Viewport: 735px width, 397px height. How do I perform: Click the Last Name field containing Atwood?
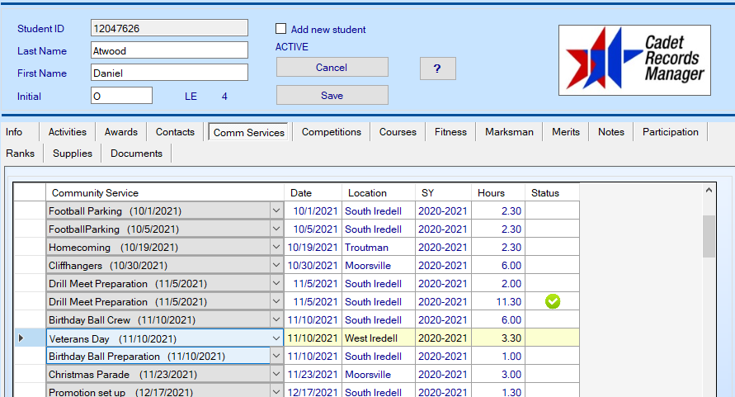pyautogui.click(x=169, y=50)
